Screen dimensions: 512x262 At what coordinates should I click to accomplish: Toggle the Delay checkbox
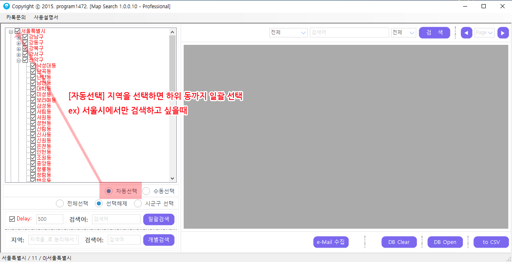tap(12, 219)
